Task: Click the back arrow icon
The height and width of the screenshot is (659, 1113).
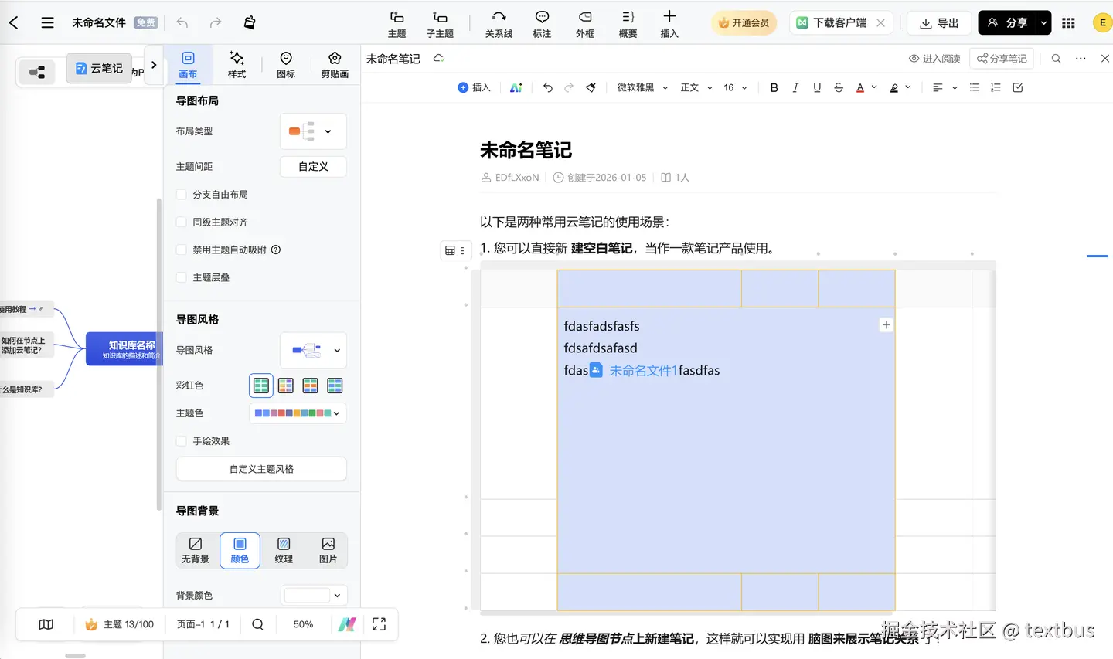Action: 13,22
